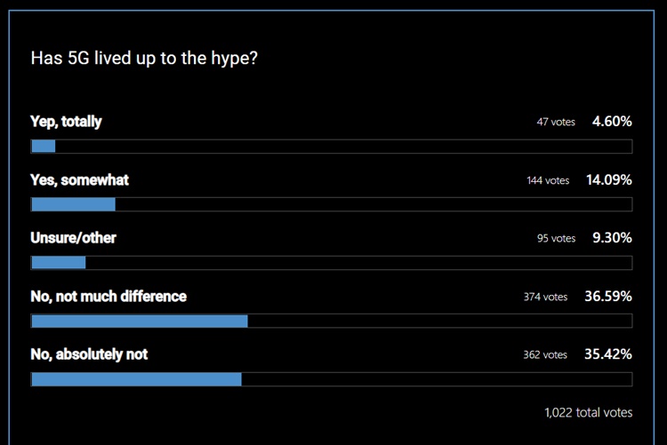Click the 'Has 5G lived up to the hype?' title
667x445 pixels.
click(x=144, y=59)
